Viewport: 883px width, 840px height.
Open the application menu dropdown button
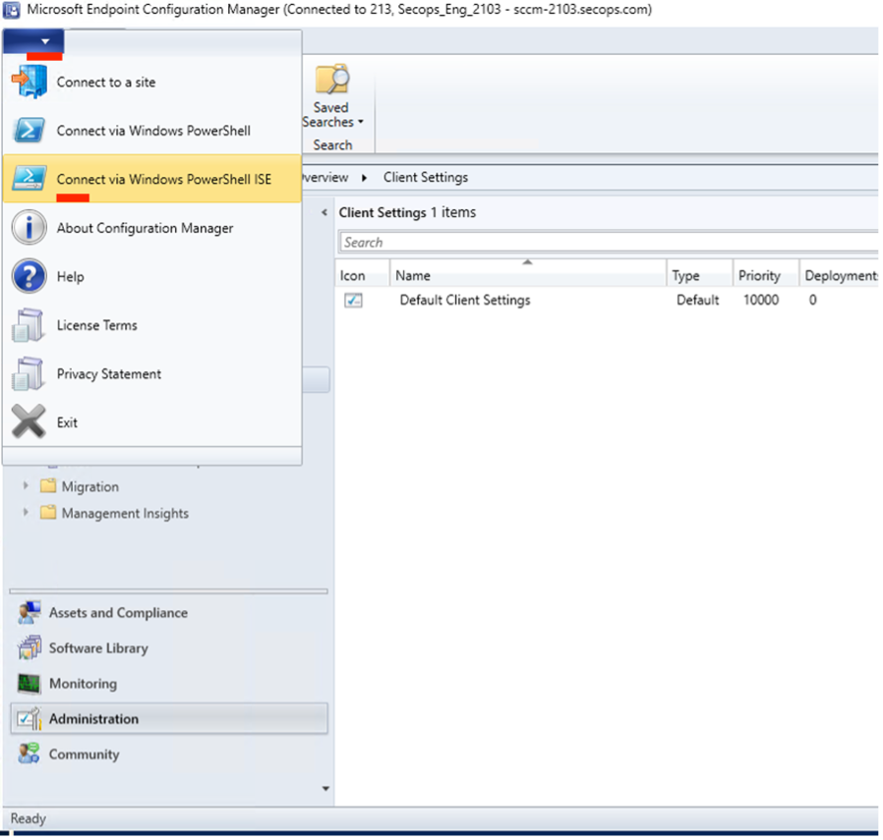33,41
